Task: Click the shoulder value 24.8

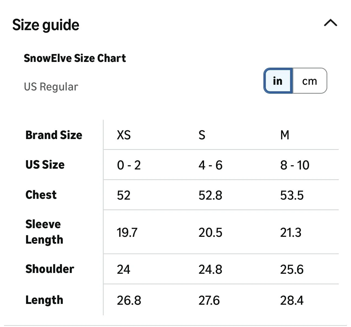Action: click(210, 269)
